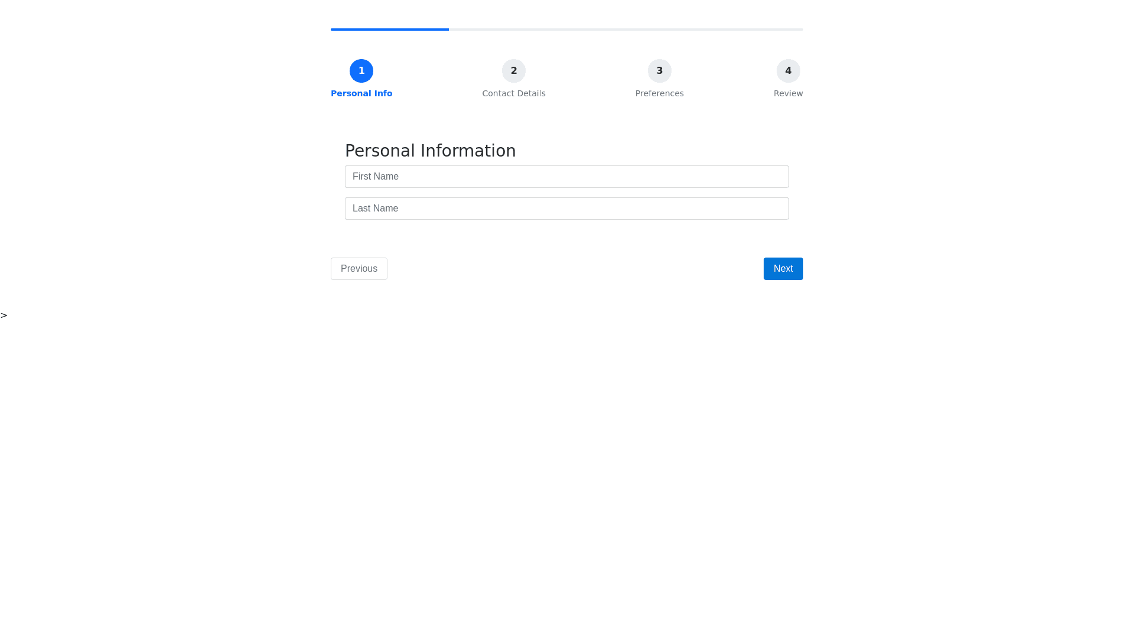1134x638 pixels.
Task: Go to the step 4 circle
Action: [x=788, y=71]
